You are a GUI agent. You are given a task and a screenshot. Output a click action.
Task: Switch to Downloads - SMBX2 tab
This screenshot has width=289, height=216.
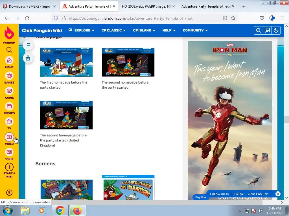tap(29, 6)
